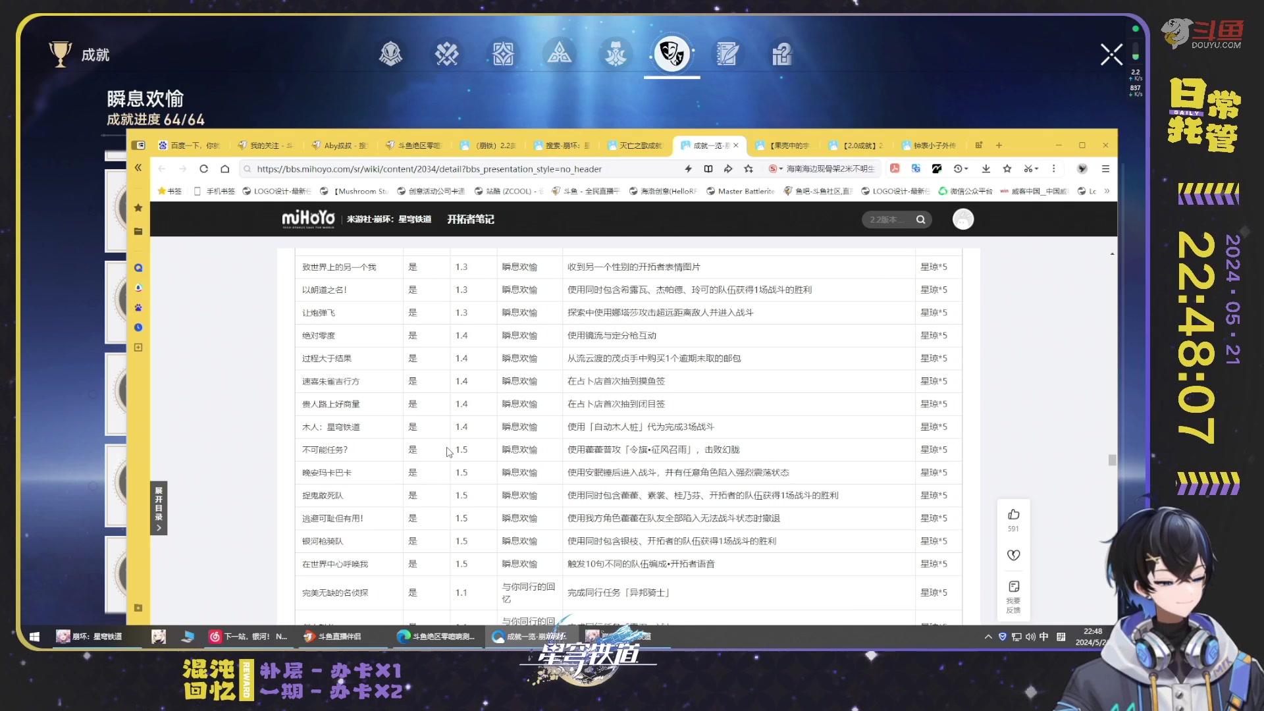The height and width of the screenshot is (711, 1264).
Task: Open the Master Battlerite bookmark
Action: (741, 192)
